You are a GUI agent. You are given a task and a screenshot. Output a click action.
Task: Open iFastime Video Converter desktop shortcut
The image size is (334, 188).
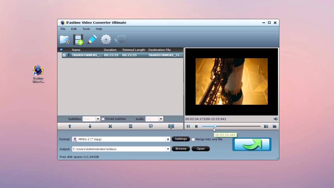(38, 74)
